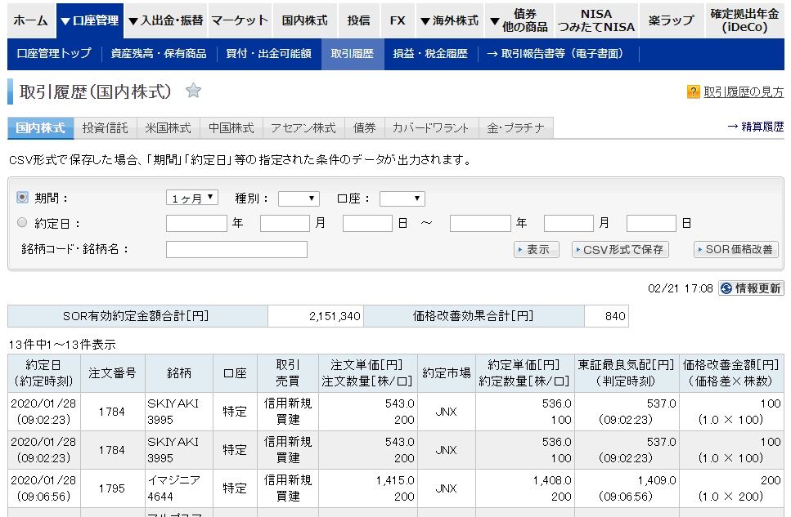This screenshot has height=517, width=791.
Task: Click date 2020/01/28 (09:06:56) cell
Action: (44, 488)
